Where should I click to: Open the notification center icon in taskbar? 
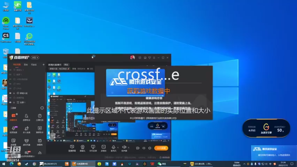pyautogui.click(x=292, y=164)
